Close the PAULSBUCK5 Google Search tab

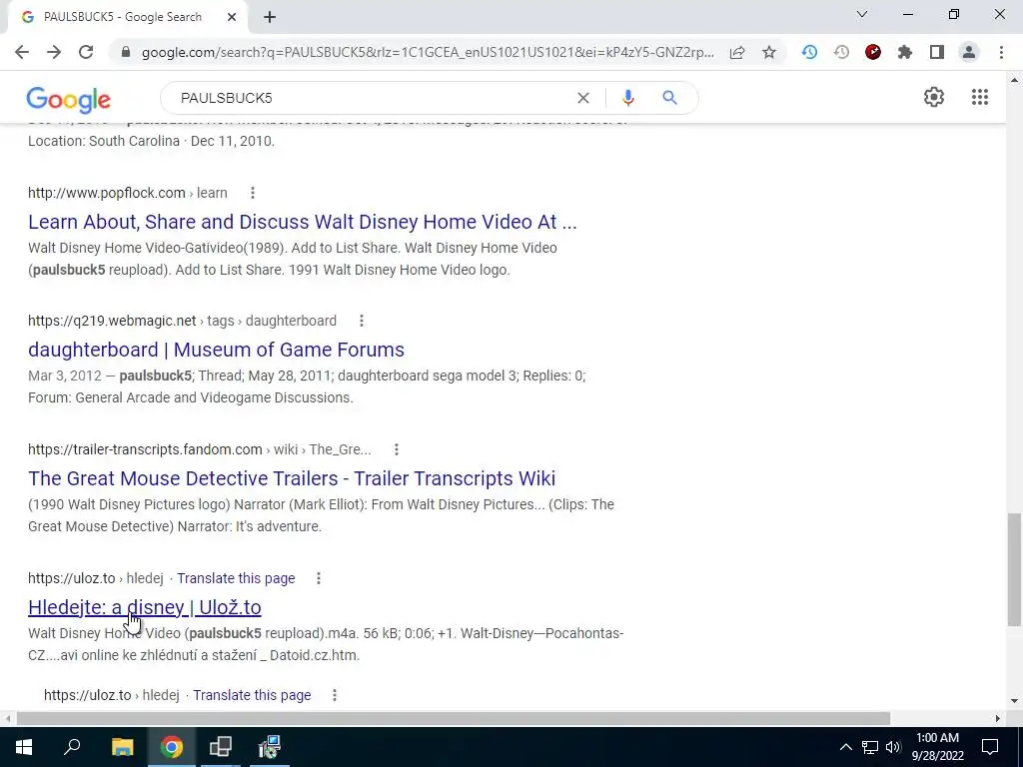(231, 17)
